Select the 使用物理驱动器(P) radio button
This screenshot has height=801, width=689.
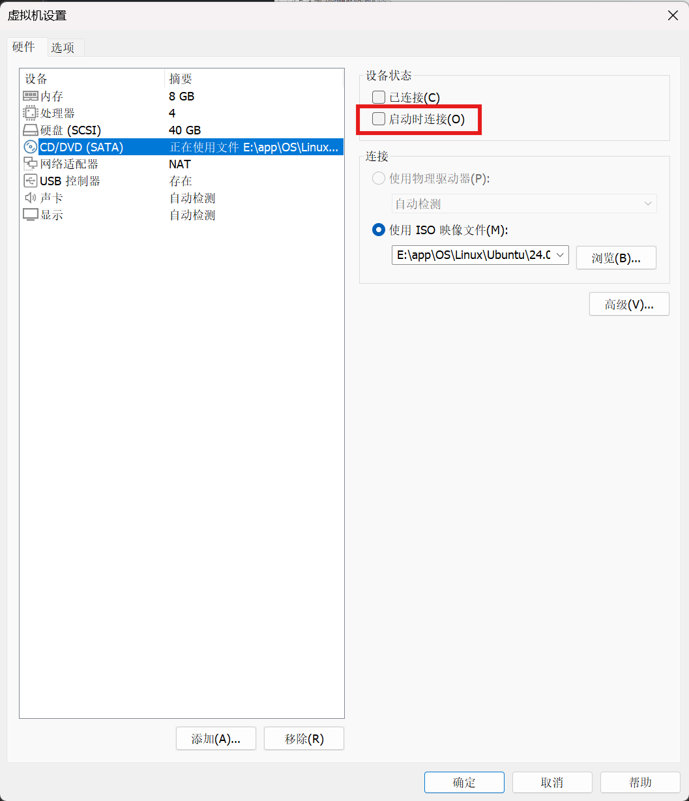pos(378,178)
